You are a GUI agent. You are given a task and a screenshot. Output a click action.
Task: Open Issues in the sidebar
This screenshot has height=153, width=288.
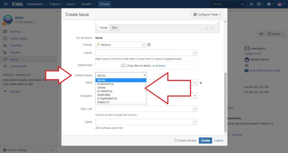tap(14, 59)
